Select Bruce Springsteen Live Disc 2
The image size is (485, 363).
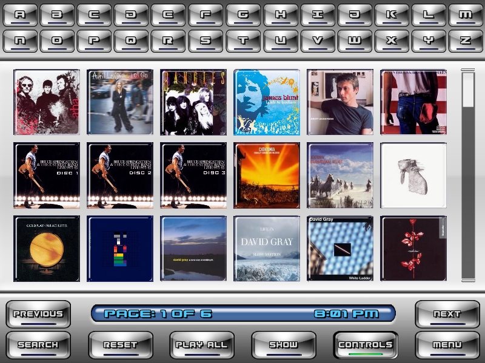(120, 175)
